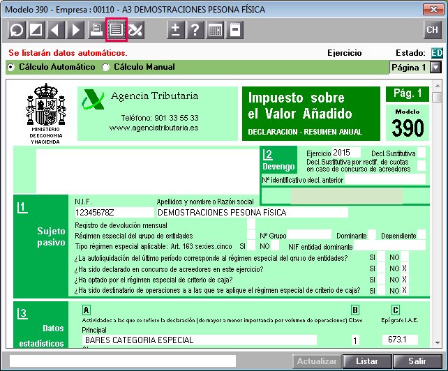Check Decl.Sustitutiva por rectif. de cuotas box
This screenshot has width=448, height=371.
[x=421, y=165]
